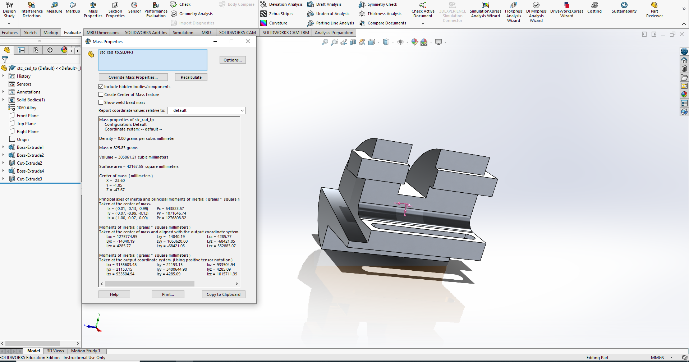Open the Motion Study 1 tab
Image resolution: width=689 pixels, height=362 pixels.
pyautogui.click(x=86, y=351)
